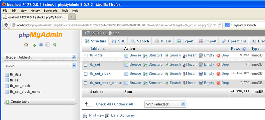Switch to the SQL tab

tap(118, 41)
